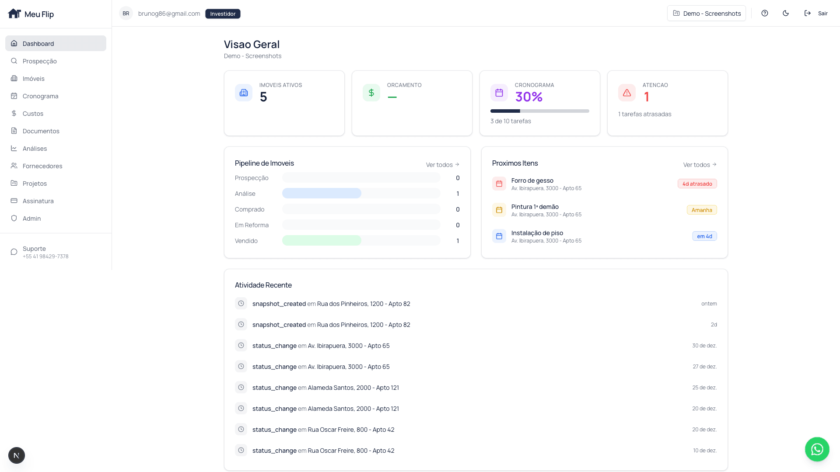Select the Análises chart icon

(14, 148)
